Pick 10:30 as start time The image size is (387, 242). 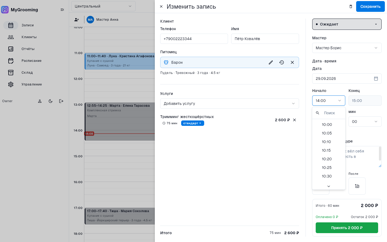(x=329, y=176)
